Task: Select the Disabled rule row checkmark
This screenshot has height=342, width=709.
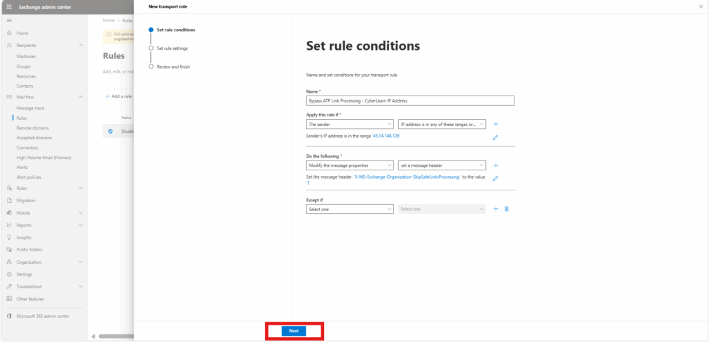Action: [110, 131]
